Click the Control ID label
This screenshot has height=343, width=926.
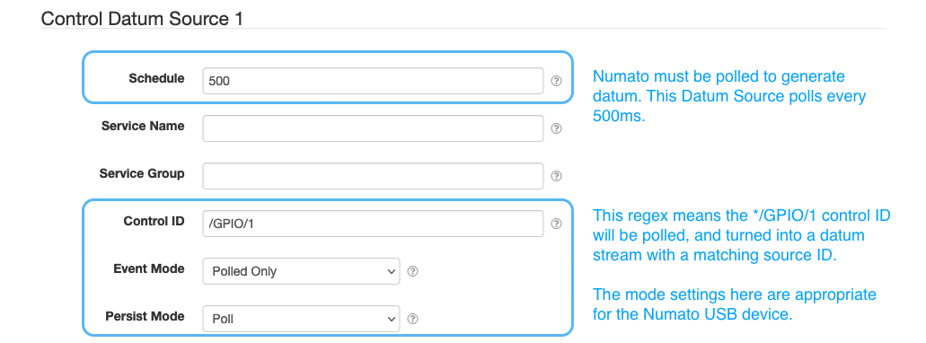[x=154, y=221]
